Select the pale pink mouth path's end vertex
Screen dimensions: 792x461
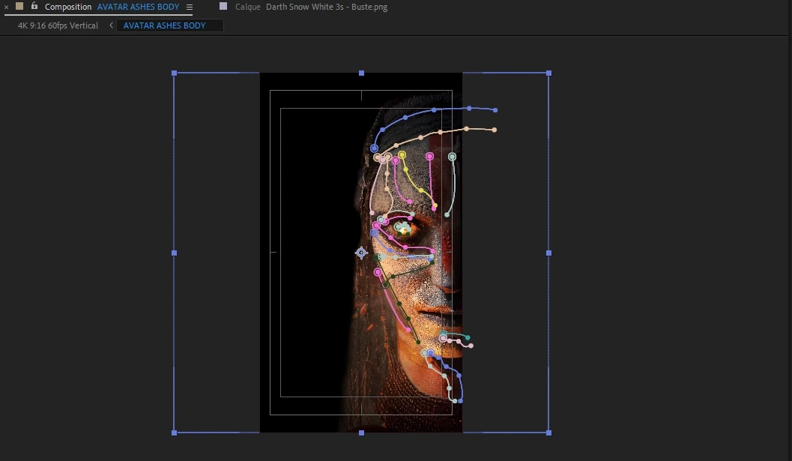point(471,346)
